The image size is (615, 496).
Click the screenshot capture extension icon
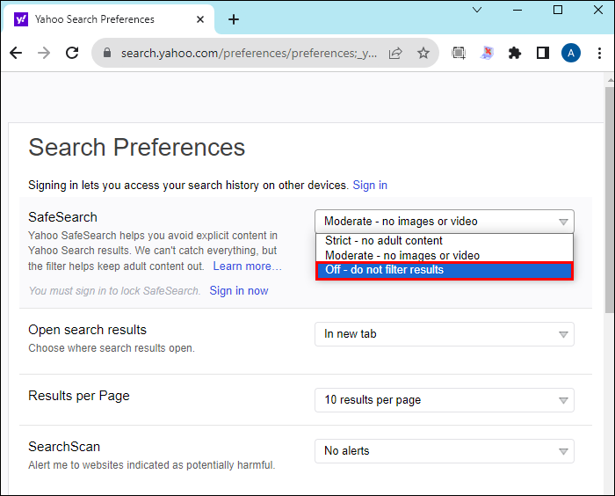coord(459,53)
